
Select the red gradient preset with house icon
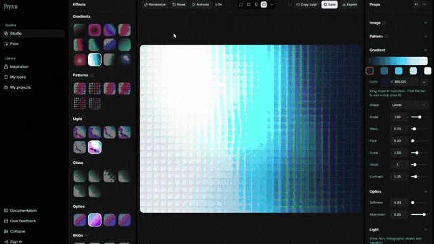pos(80,60)
